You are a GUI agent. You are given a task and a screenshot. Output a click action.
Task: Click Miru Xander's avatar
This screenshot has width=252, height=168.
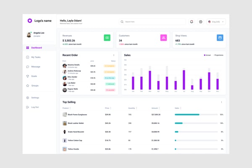65,78
